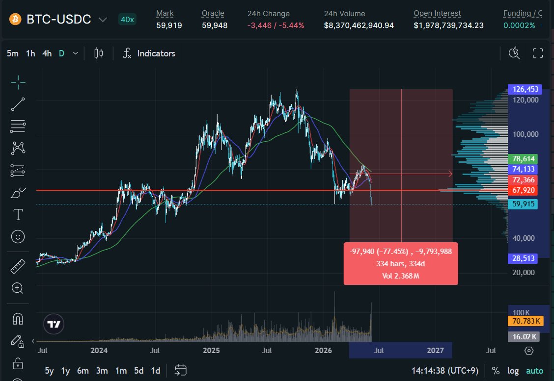Expand the BTC-USDC market selector chevron
Viewport: 554px width, 381px height.
(103, 20)
